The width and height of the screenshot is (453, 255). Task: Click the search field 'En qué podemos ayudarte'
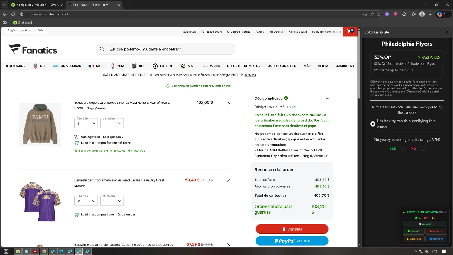pos(165,49)
